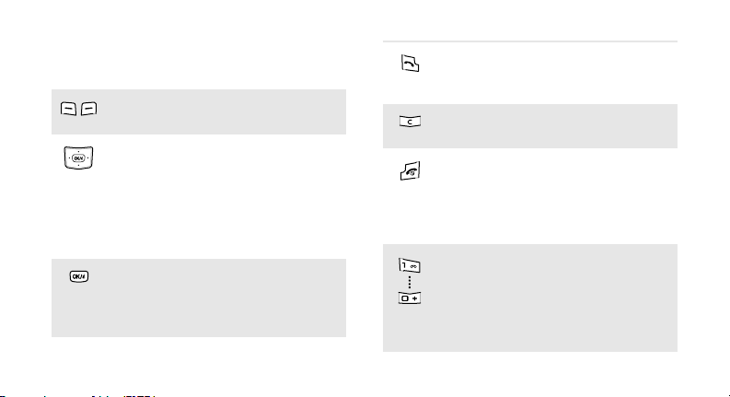Click the gray description row beside the OK/i key
This screenshot has height=397, width=730.
click(x=199, y=298)
